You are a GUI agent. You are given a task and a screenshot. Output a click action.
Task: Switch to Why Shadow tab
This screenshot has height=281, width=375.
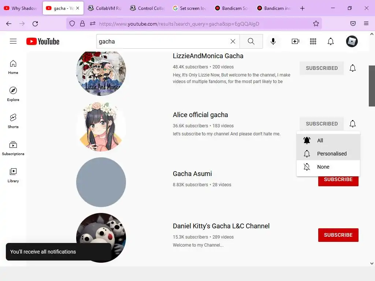pyautogui.click(x=21, y=8)
